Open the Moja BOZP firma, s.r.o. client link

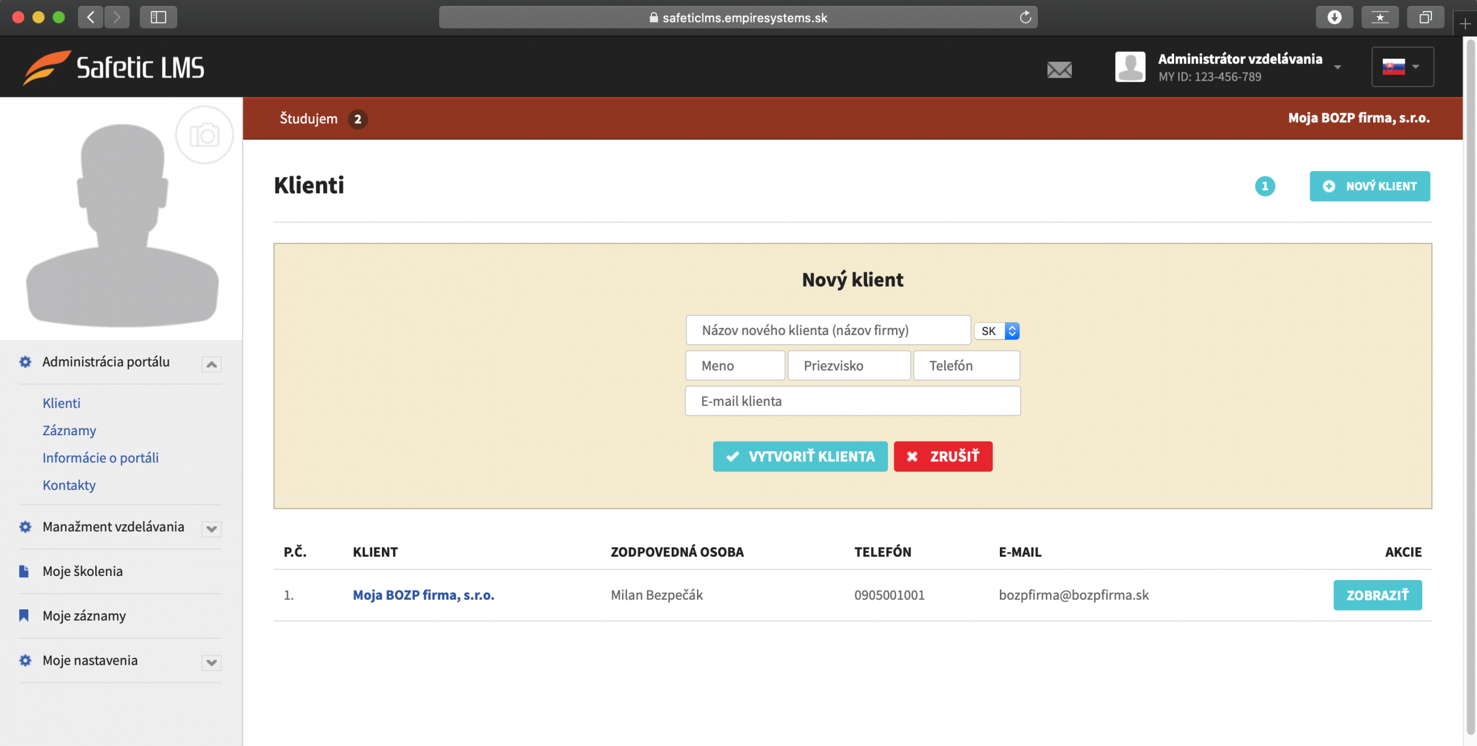coord(423,595)
